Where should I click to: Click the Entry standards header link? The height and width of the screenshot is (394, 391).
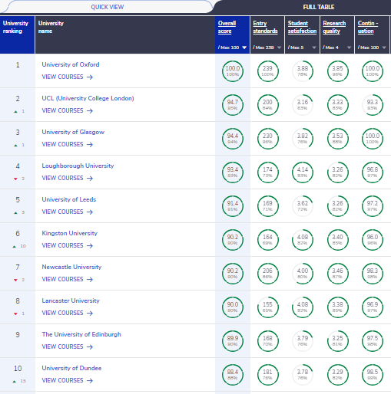tap(265, 27)
